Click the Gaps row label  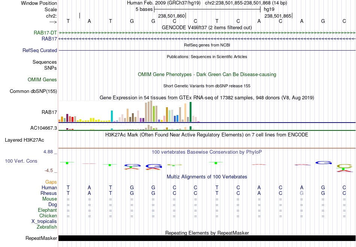point(51,182)
